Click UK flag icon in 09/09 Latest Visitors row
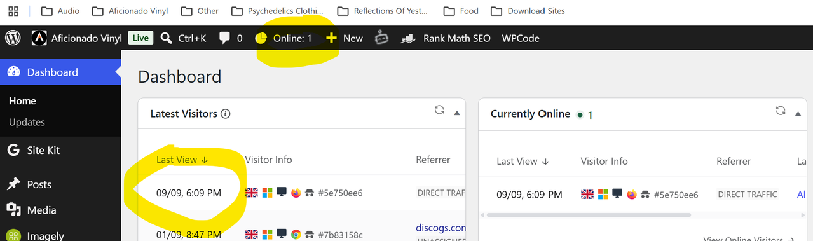The width and height of the screenshot is (813, 241). [x=252, y=193]
